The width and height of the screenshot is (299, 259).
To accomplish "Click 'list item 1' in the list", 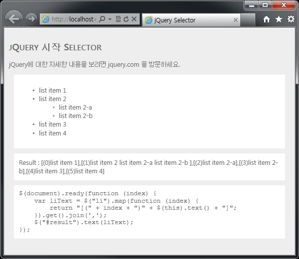I will [x=52, y=90].
